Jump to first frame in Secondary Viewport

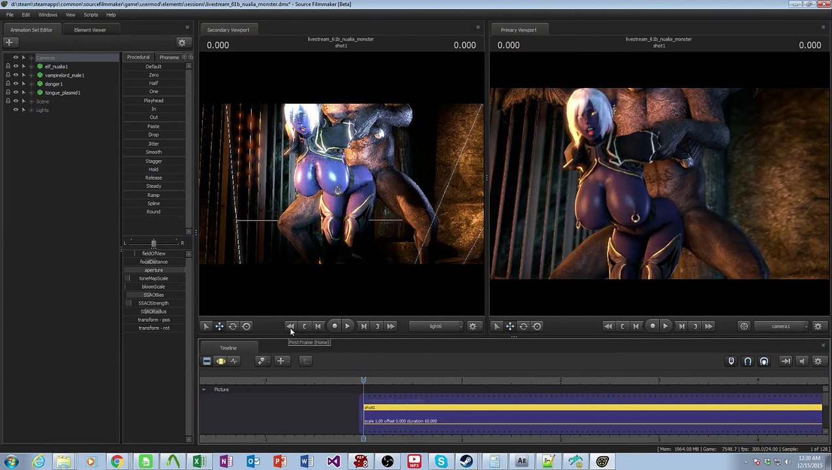(x=290, y=326)
